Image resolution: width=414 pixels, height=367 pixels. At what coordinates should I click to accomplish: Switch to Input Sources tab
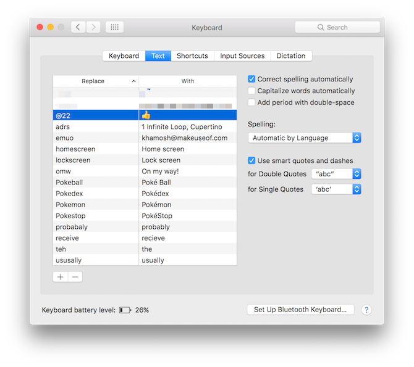coord(242,56)
